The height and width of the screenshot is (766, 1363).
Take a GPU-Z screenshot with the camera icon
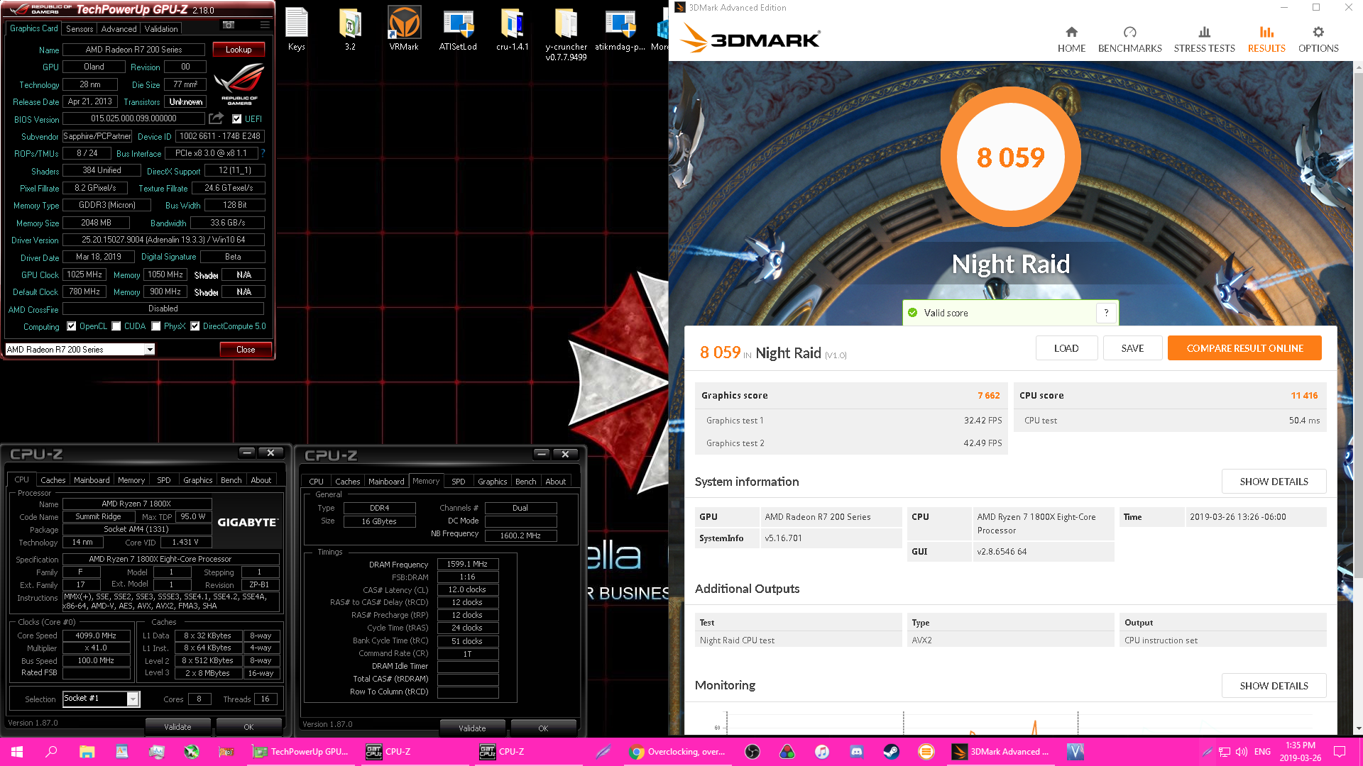point(229,25)
